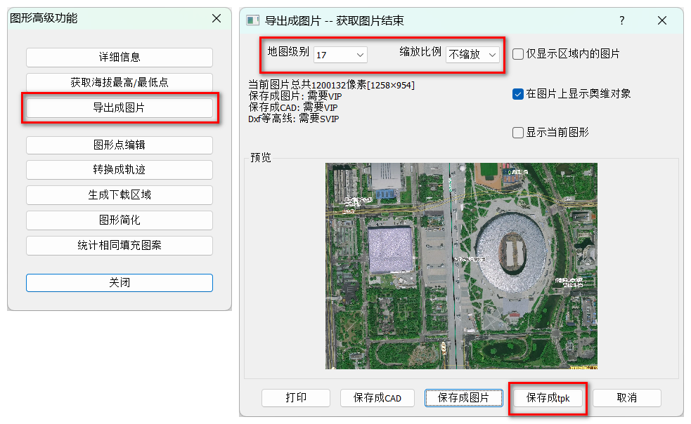Close the 图形高级功能 window with X
This screenshot has height=424, width=691.
[x=217, y=18]
